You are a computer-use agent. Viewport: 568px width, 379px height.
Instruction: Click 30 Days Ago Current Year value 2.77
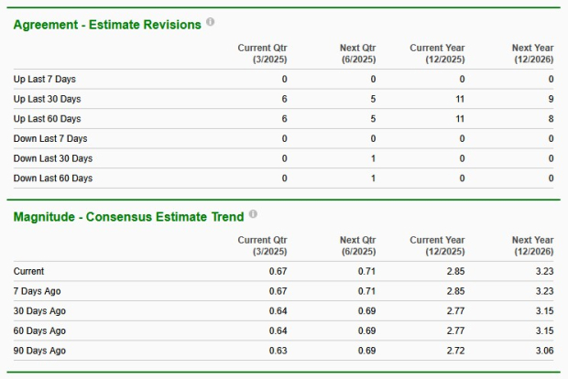[455, 311]
